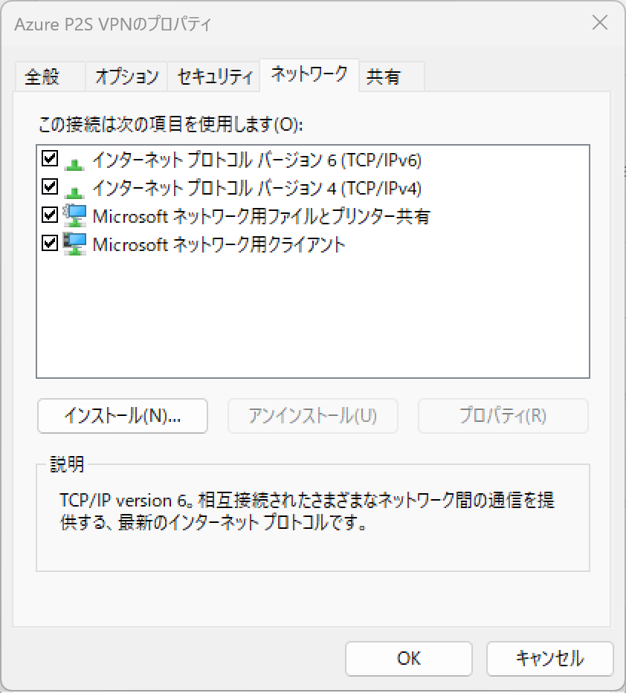626x693 pixels.
Task: Toggle the ネットワーク用クライアント checkbox
Action: (x=50, y=243)
